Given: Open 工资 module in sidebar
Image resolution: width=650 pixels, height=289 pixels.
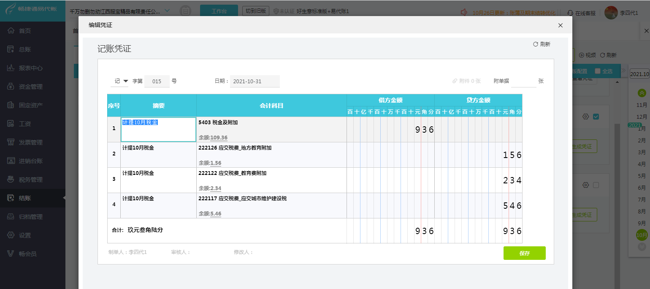Looking at the screenshot, I should [x=32, y=124].
